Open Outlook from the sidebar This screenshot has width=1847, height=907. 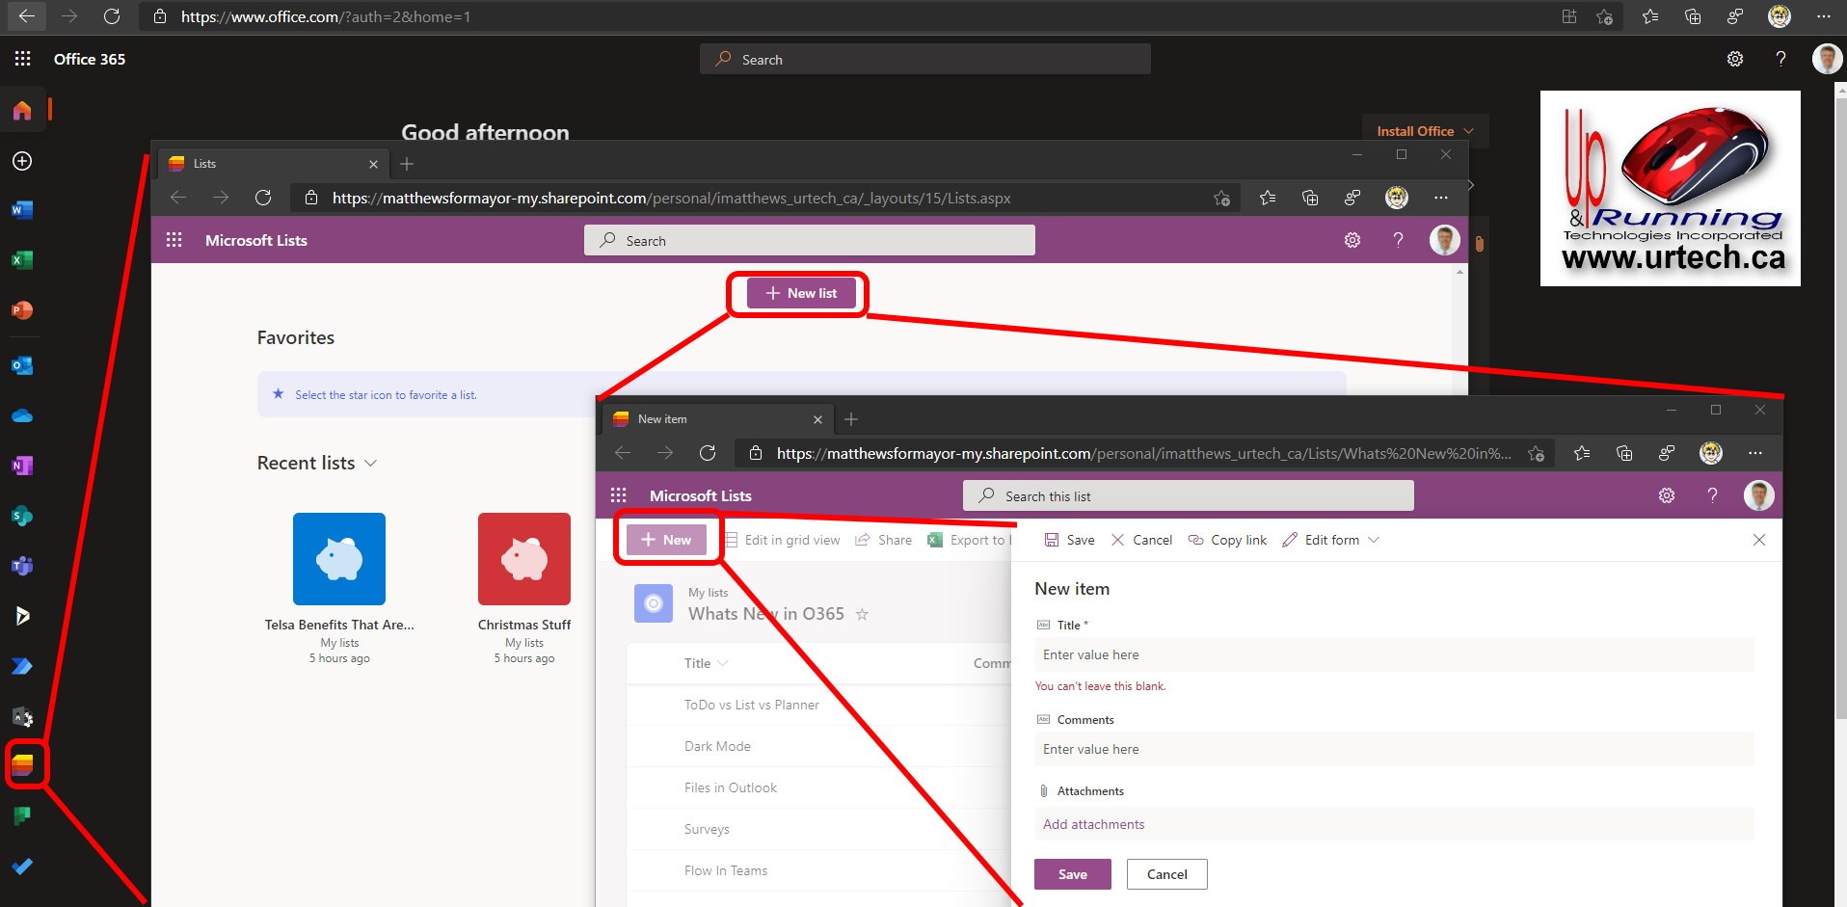[x=22, y=366]
